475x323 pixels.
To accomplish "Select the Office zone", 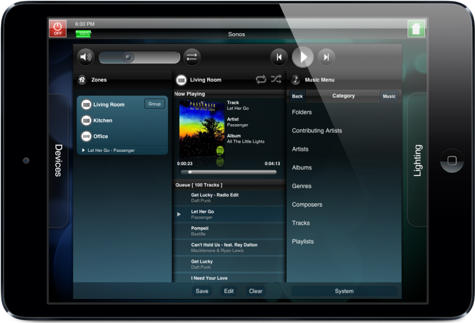I will coord(101,136).
